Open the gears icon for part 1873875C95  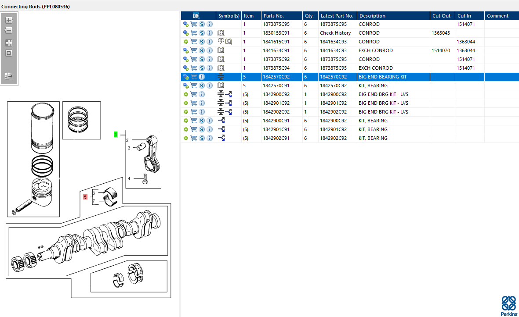[186, 24]
